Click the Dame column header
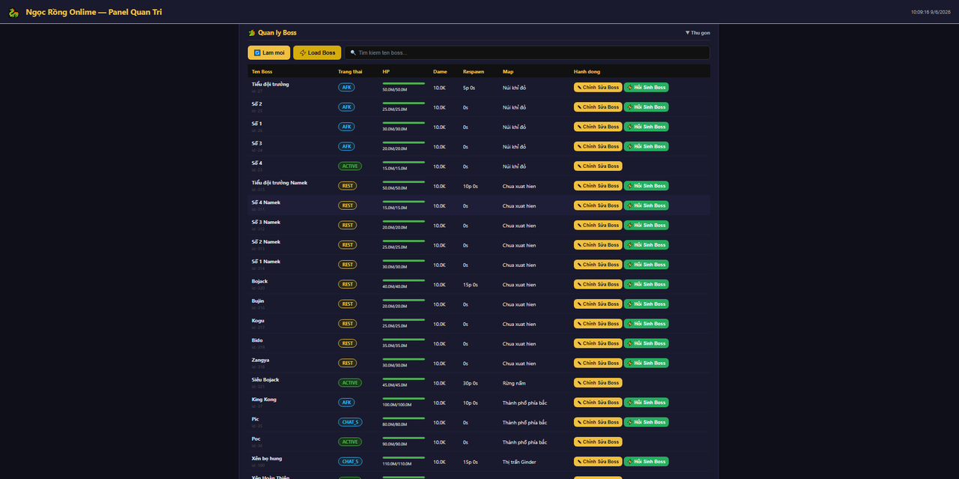This screenshot has height=479, width=959. click(440, 72)
